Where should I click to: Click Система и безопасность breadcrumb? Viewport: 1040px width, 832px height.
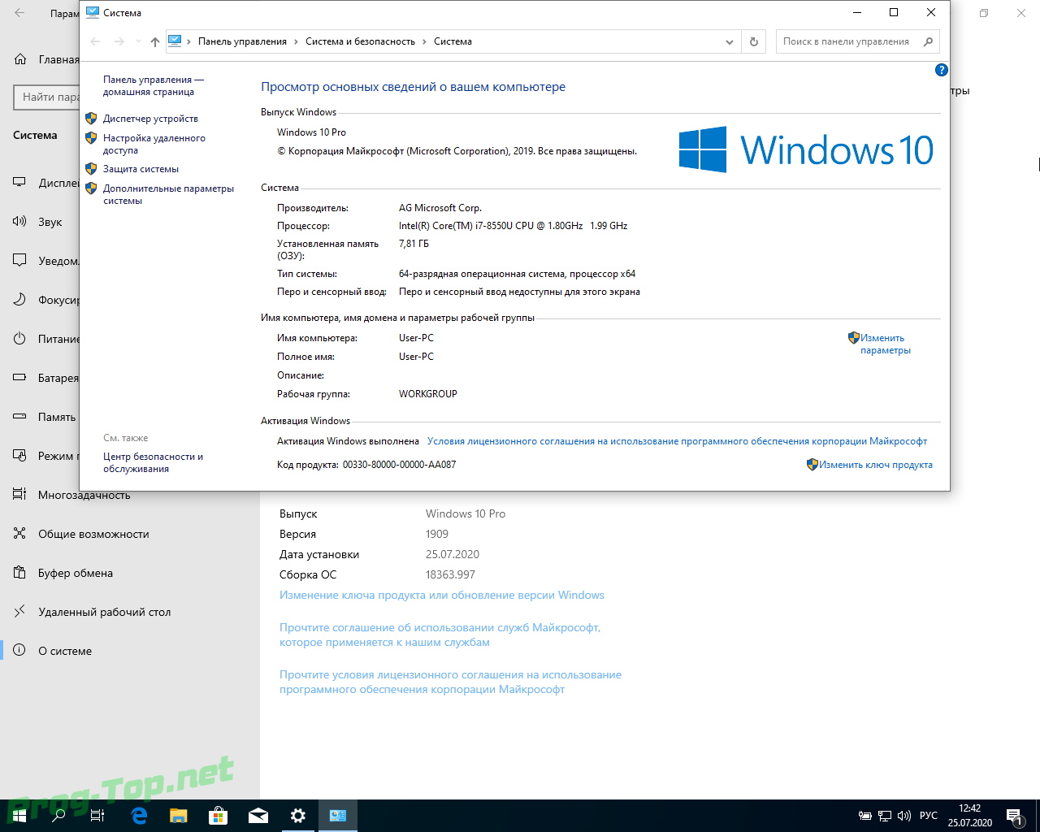pyautogui.click(x=360, y=41)
